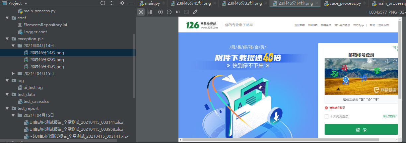This screenshot has width=406, height=143.
Task: Collapse the test_data folder
Action: coord(7,95)
